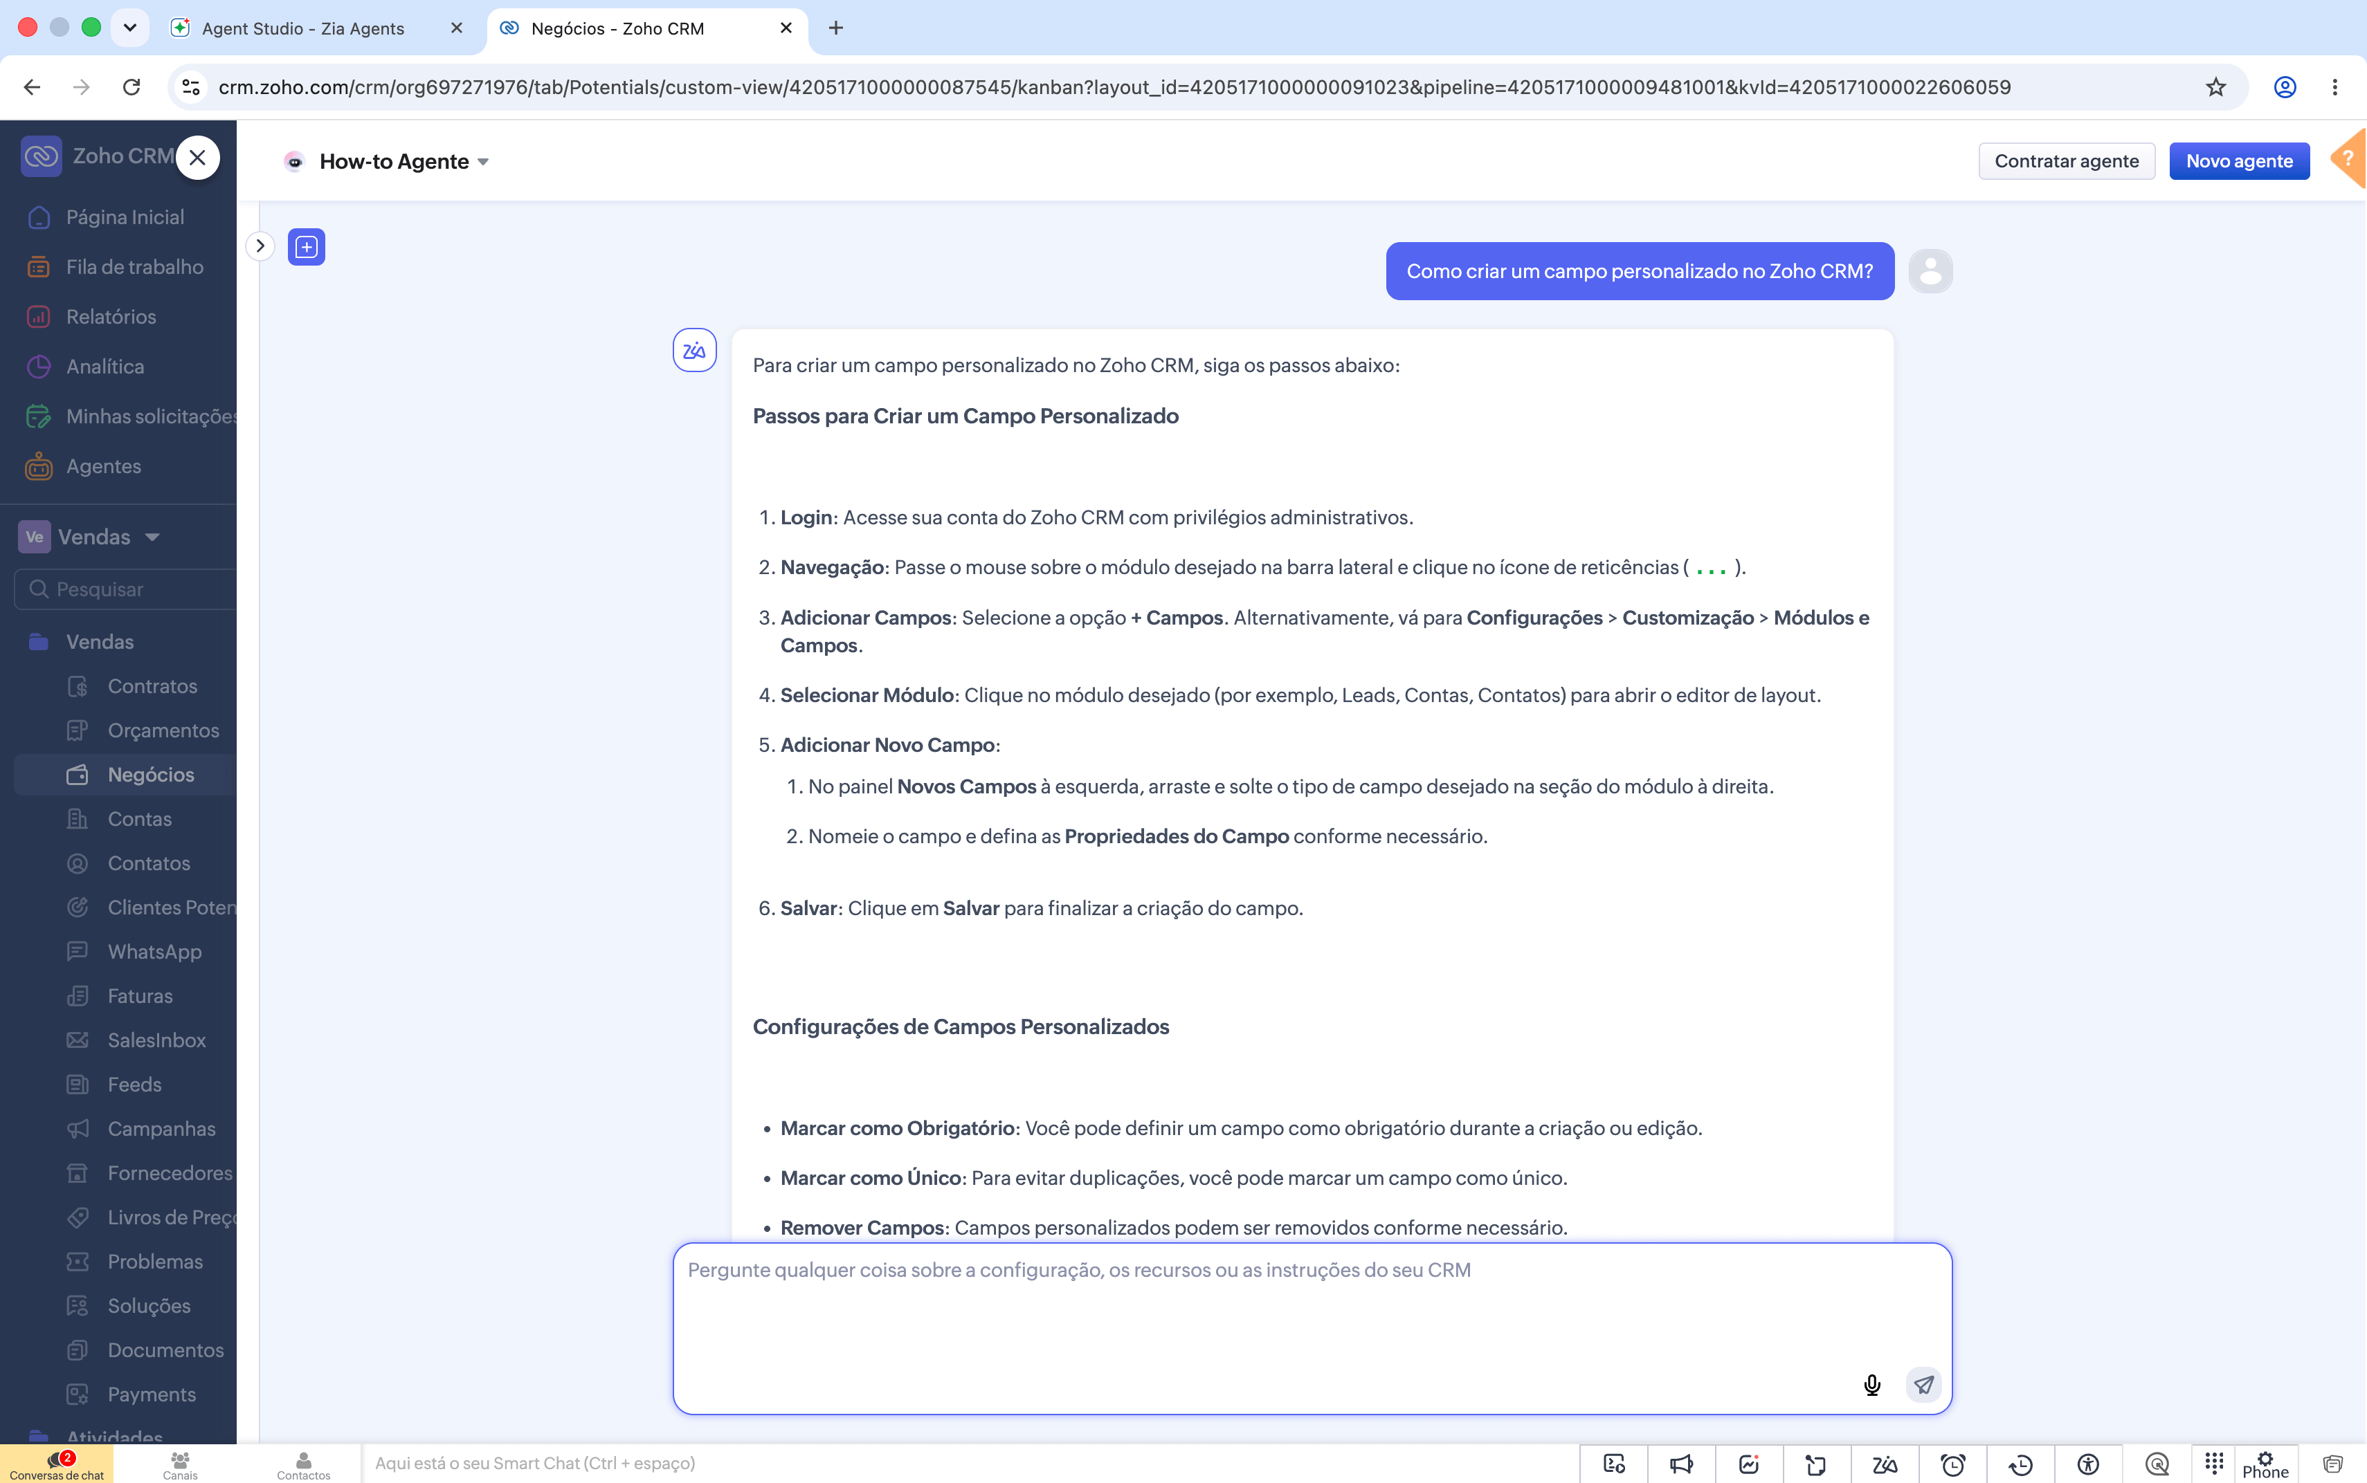Go back to the previous page
Image resolution: width=2367 pixels, height=1483 pixels.
point(33,87)
